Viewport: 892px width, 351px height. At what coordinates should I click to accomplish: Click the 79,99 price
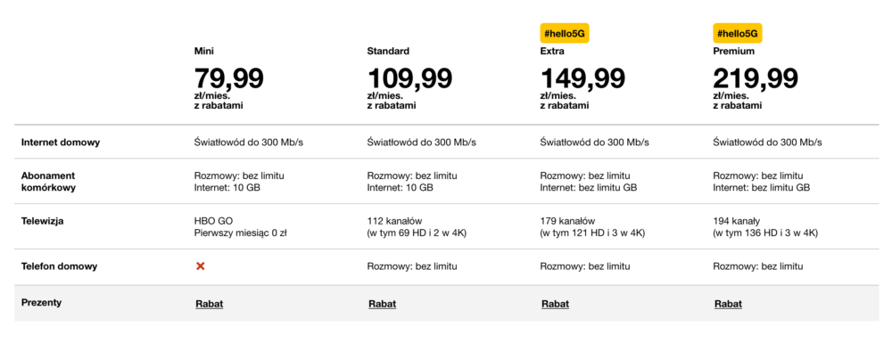coord(228,78)
